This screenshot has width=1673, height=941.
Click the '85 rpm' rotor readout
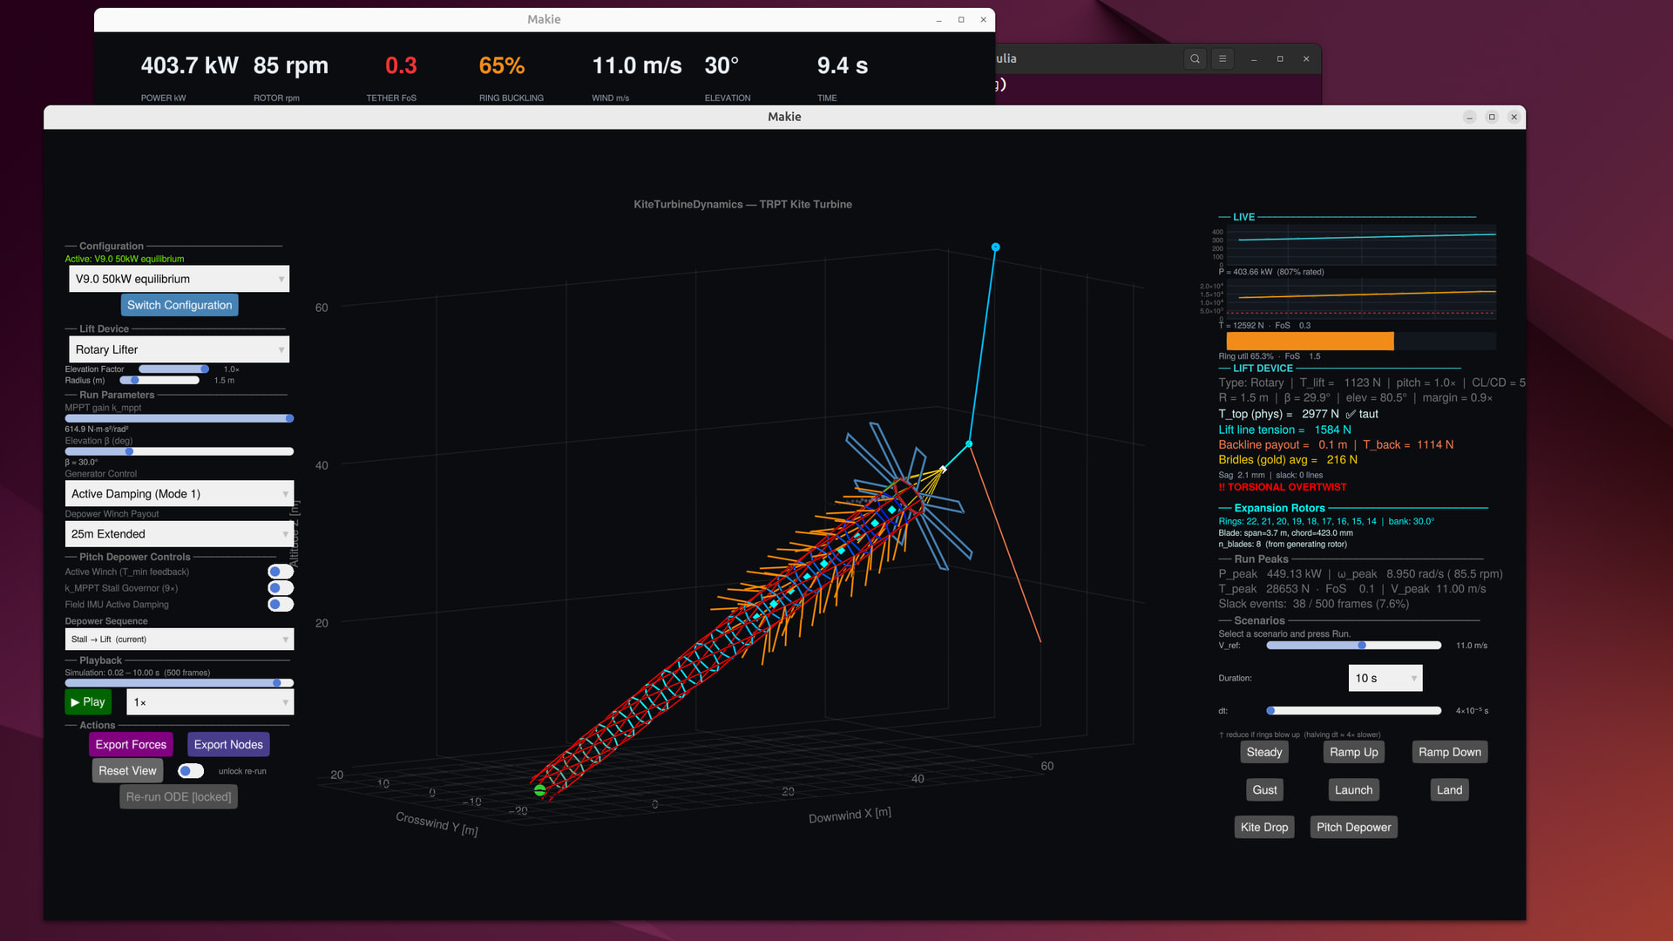pyautogui.click(x=291, y=66)
